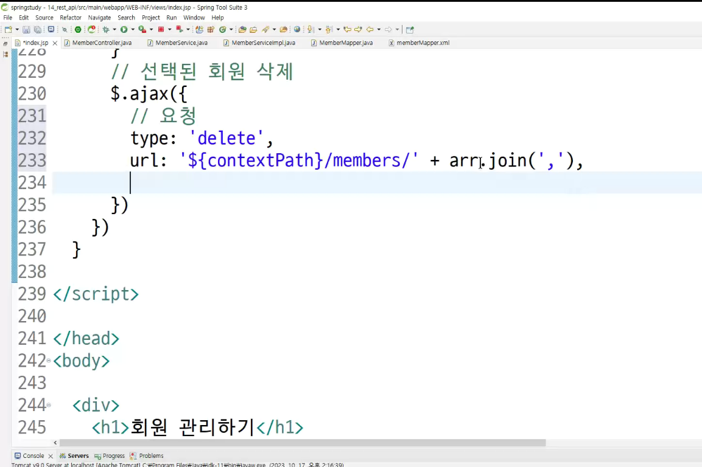This screenshot has width=702, height=467.
Task: Open the Relaunch dropdown arrow
Action: (x=188, y=30)
